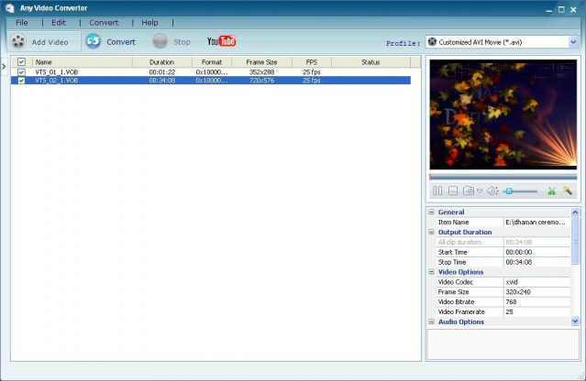Viewport: 586px width, 381px height.
Task: Click the 352x288 frame size cell
Action: click(x=261, y=71)
